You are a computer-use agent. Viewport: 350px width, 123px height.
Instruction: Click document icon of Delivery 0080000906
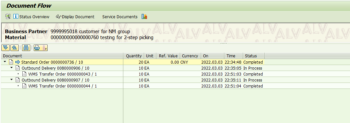click(18, 68)
